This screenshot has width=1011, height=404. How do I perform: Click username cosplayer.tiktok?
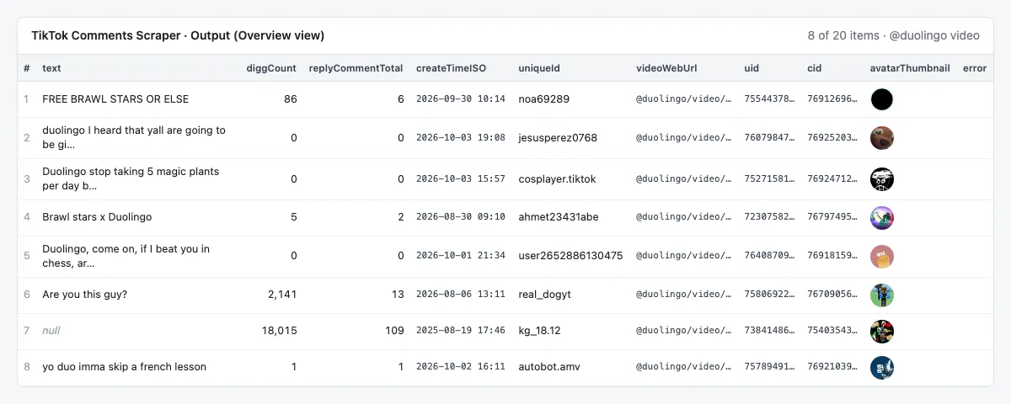(x=557, y=179)
